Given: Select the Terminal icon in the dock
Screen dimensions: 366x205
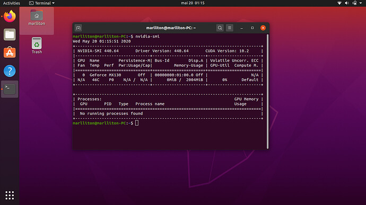Looking at the screenshot, I should pos(10,89).
